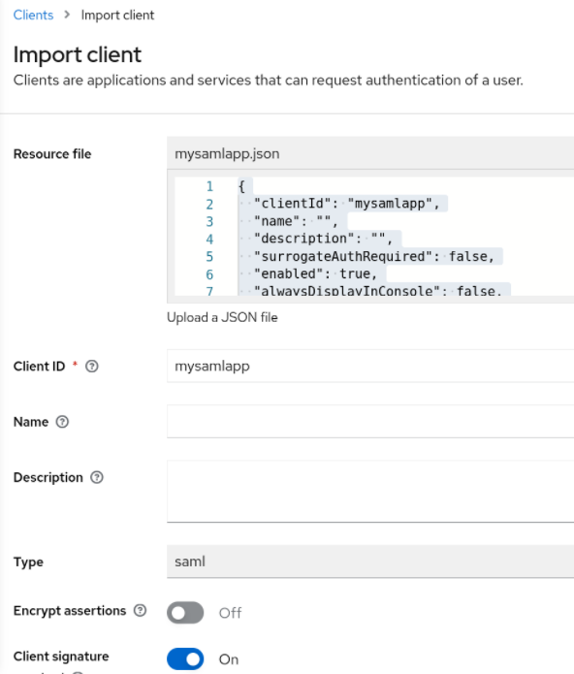Image resolution: width=574 pixels, height=674 pixels.
Task: Click the Upload a JSON file helper text
Action: [222, 318]
